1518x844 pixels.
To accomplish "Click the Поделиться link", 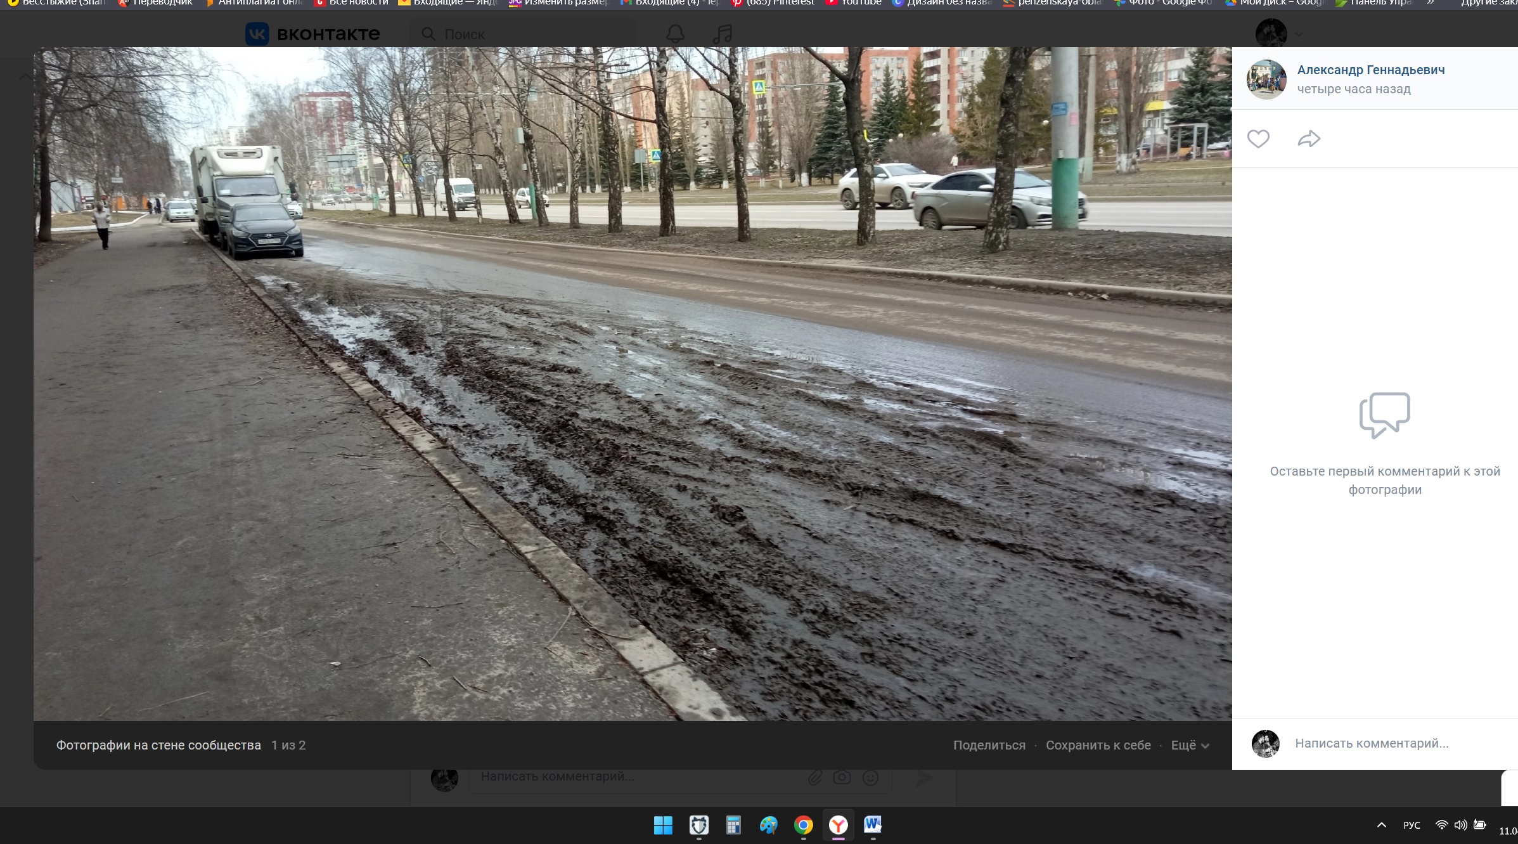I will 990,745.
